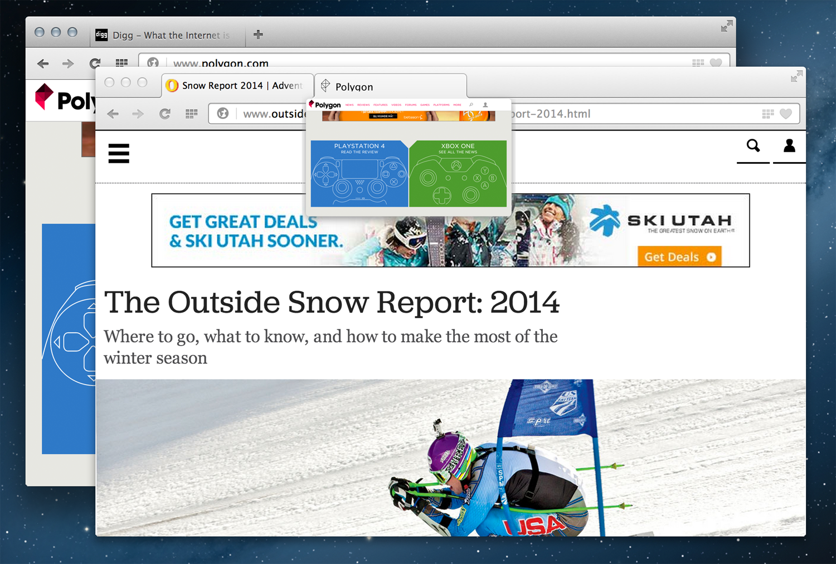Click the Ski Utah logo in the banner ad
The width and height of the screenshot is (836, 564).
(662, 222)
